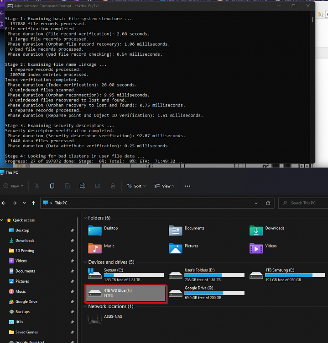Click the Cut scissors icon in toolbar

pyautogui.click(x=36, y=186)
